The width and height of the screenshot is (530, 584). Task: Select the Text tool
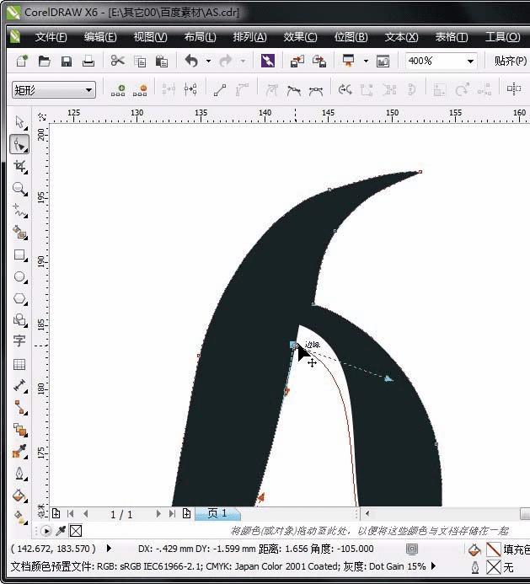point(19,341)
